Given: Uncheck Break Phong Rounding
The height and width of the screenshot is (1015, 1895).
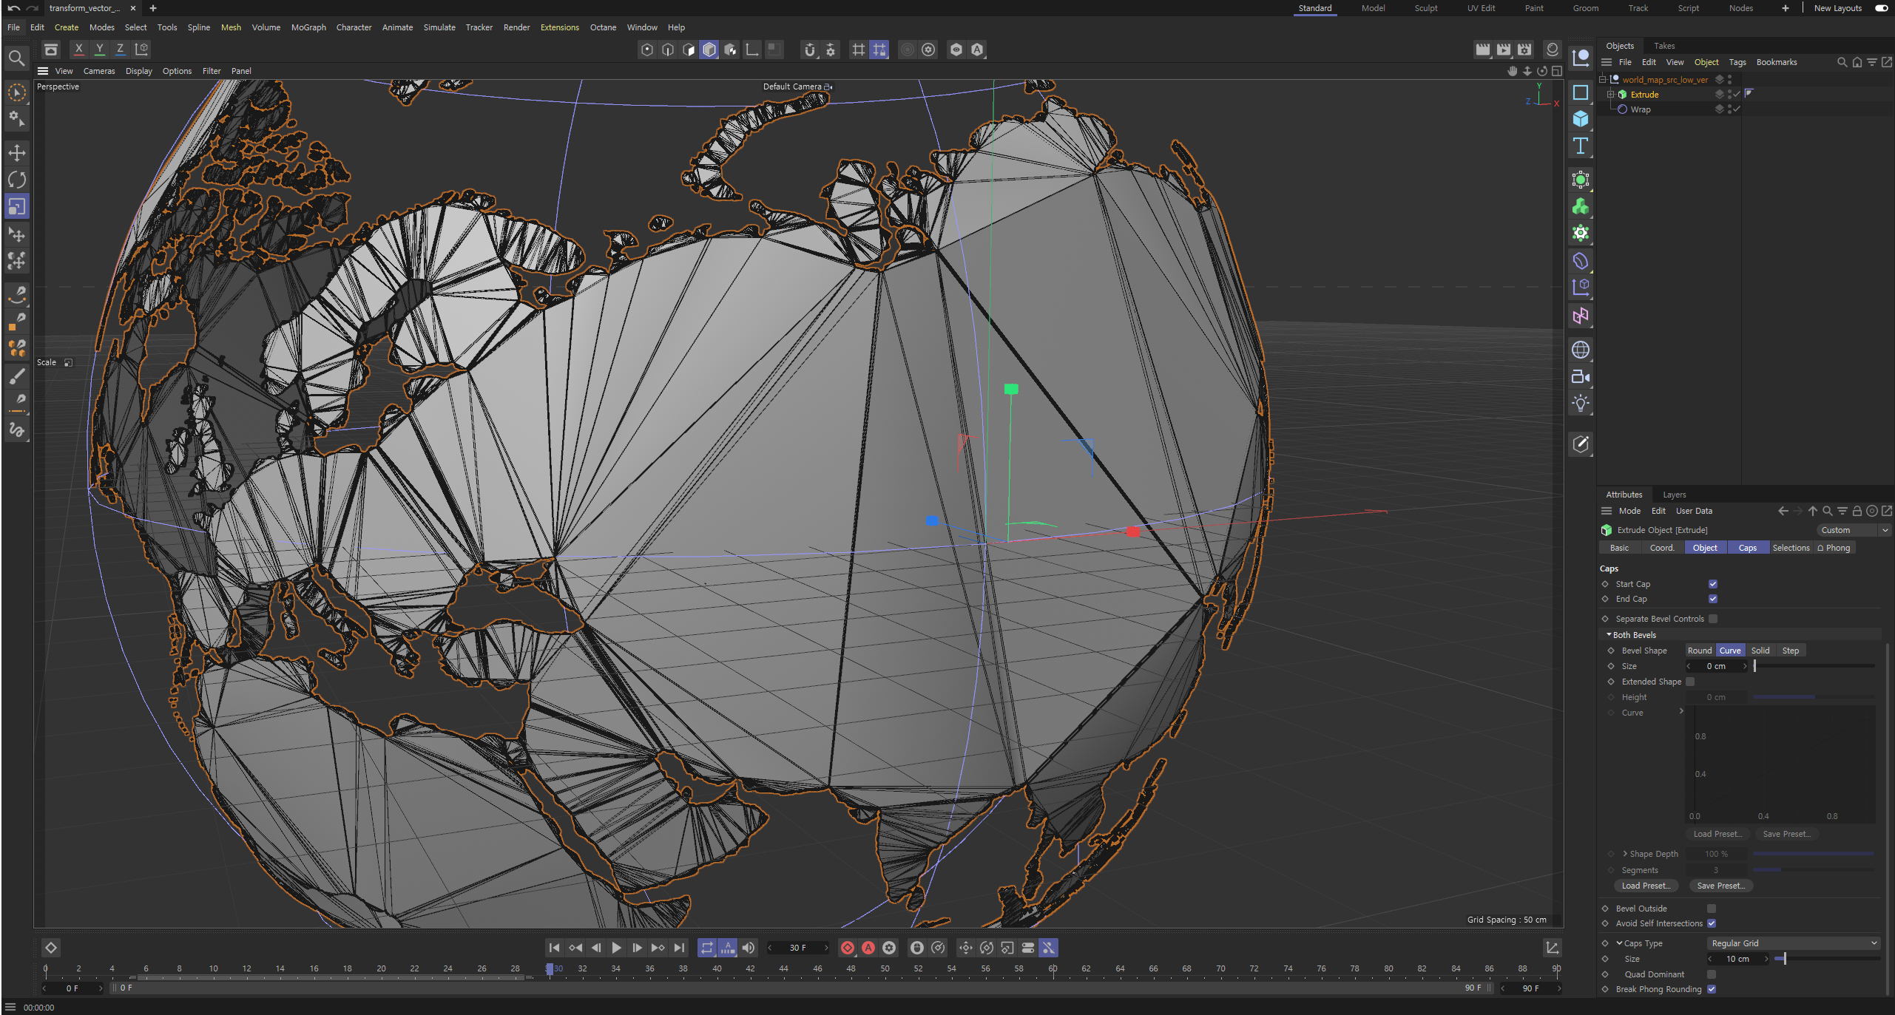Looking at the screenshot, I should (x=1712, y=989).
